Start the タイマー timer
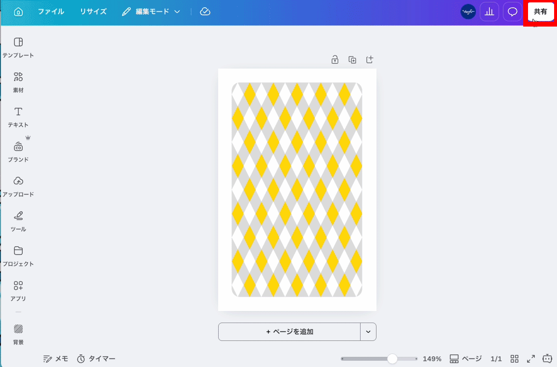 (96, 359)
